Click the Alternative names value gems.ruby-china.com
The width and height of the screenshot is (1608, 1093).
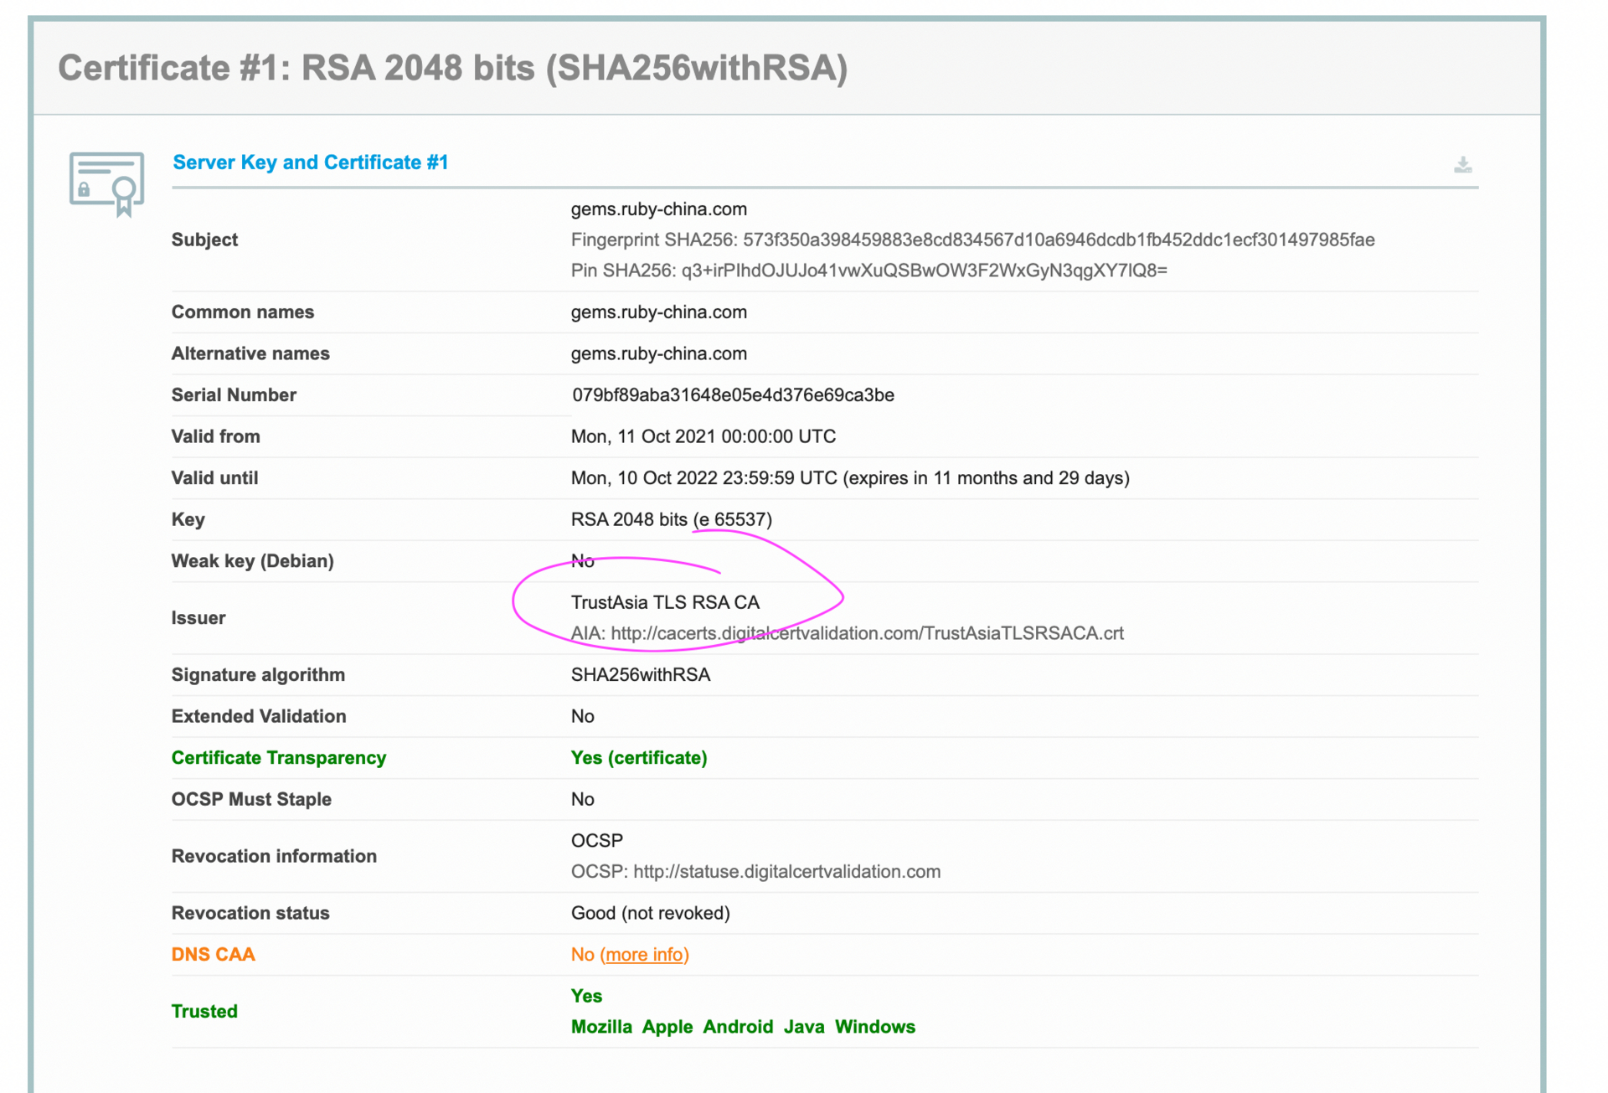[x=658, y=353]
